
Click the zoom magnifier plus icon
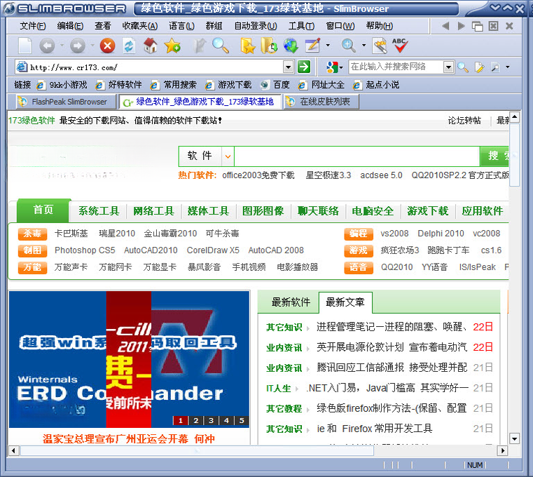pyautogui.click(x=349, y=46)
